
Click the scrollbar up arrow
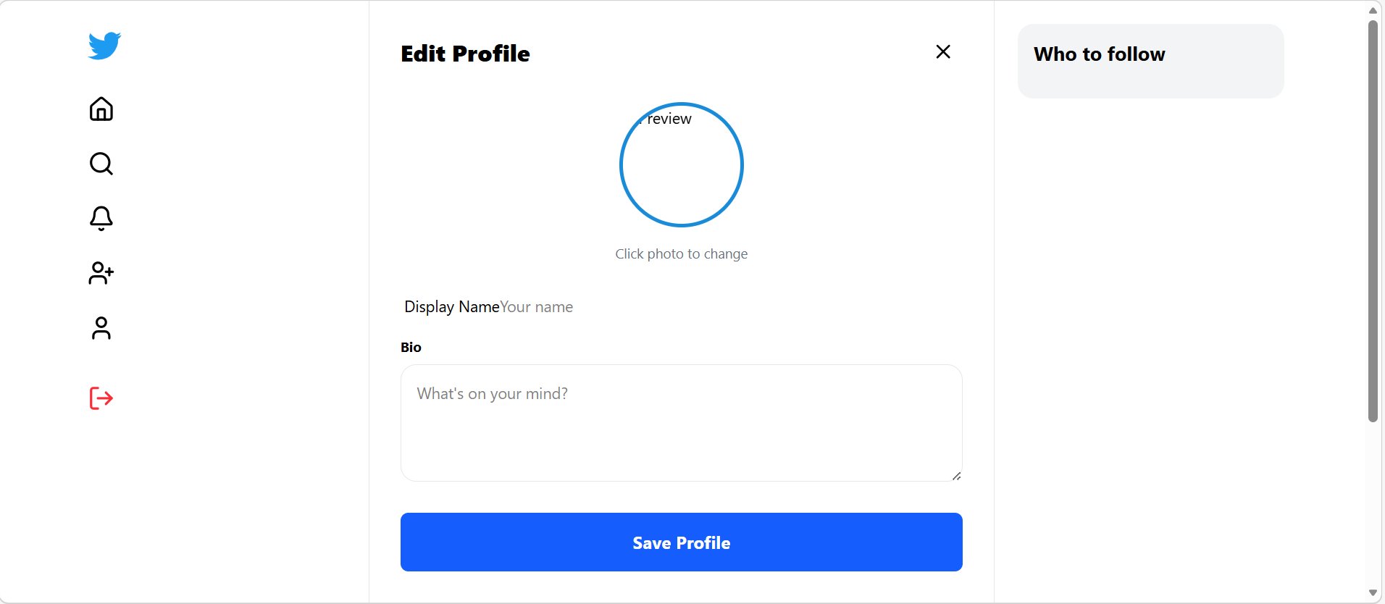pos(1373,10)
